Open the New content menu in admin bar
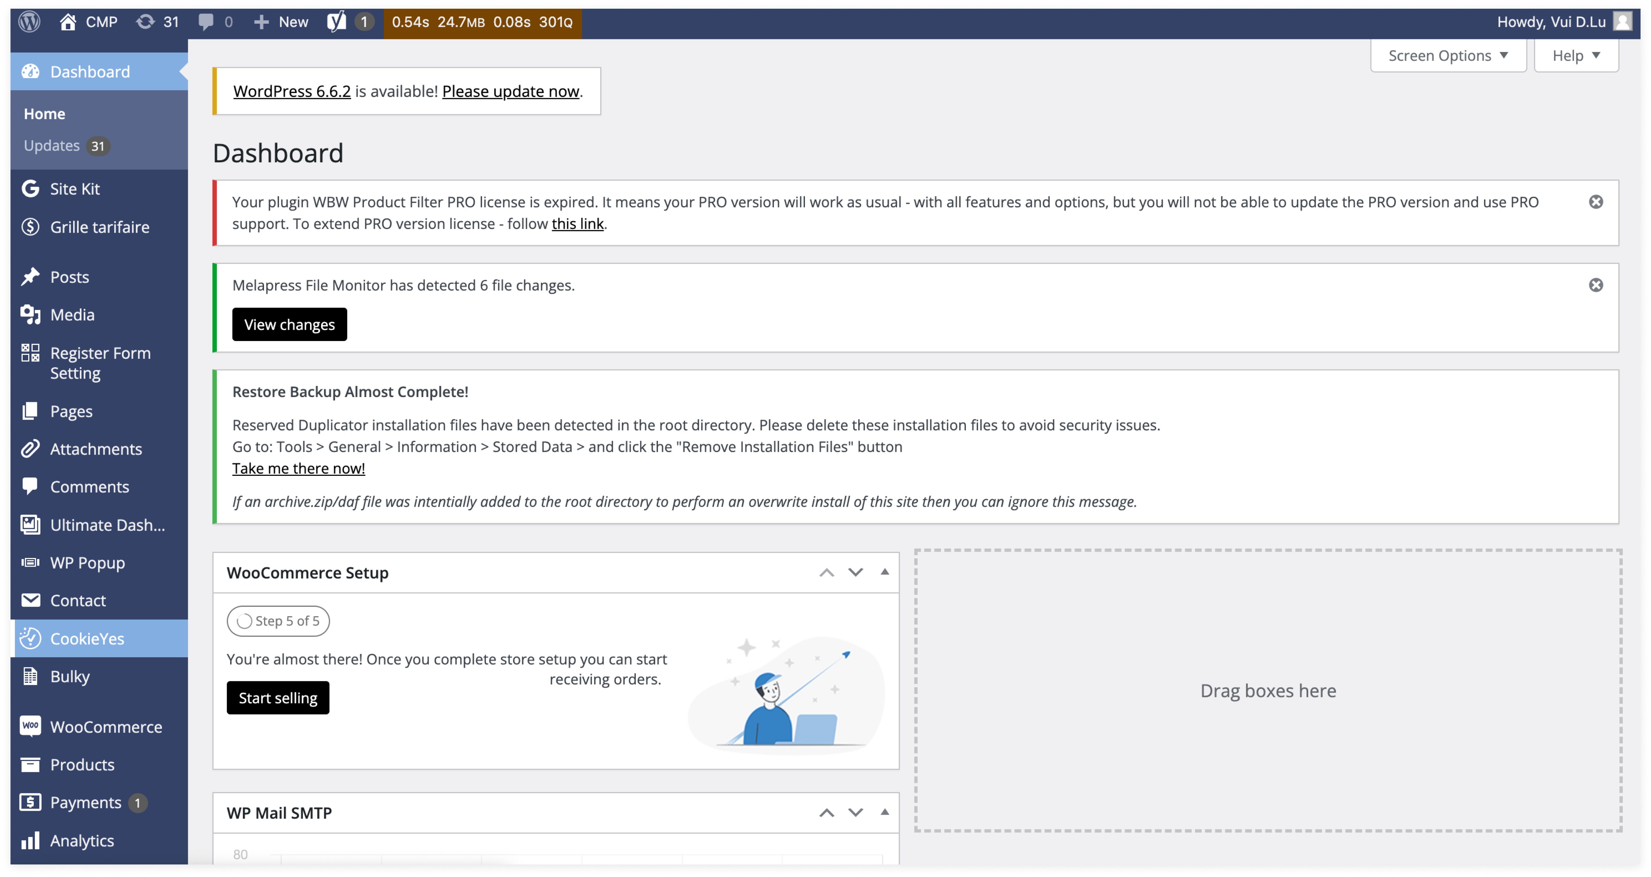This screenshot has height=877, width=1651. tap(281, 22)
